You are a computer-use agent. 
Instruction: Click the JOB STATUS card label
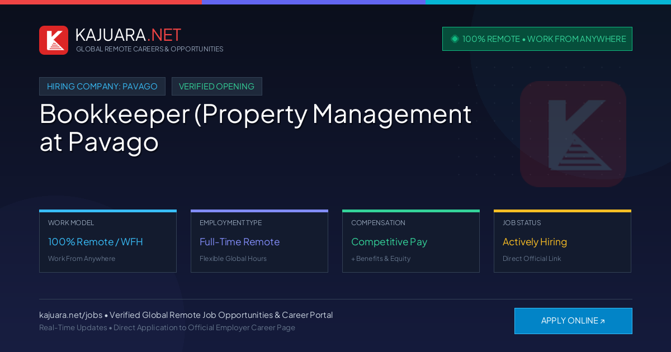522,223
